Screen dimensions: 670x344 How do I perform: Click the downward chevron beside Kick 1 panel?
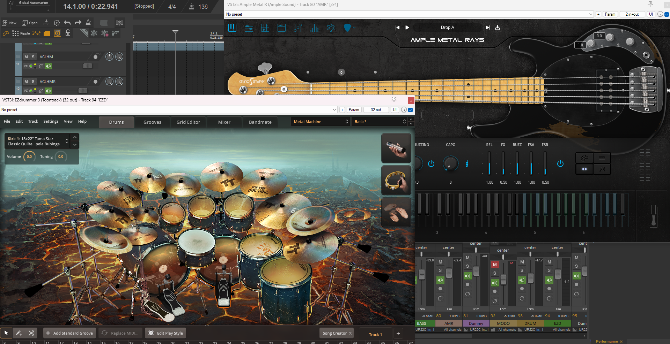(75, 145)
